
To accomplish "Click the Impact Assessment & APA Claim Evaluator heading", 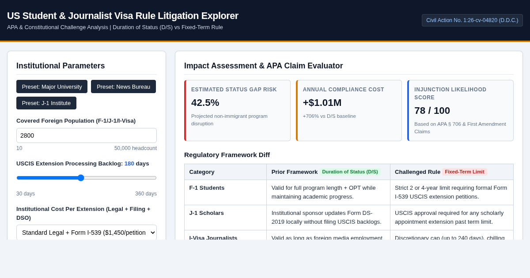I will [x=263, y=66].
